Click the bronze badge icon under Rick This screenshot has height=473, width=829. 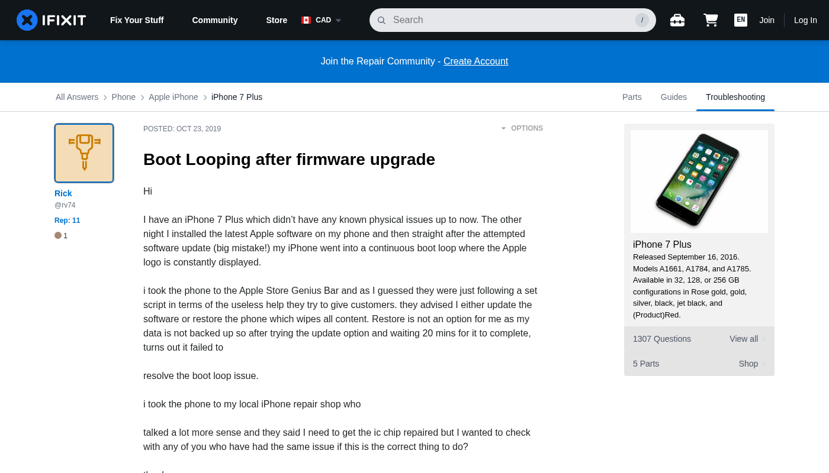pos(58,235)
